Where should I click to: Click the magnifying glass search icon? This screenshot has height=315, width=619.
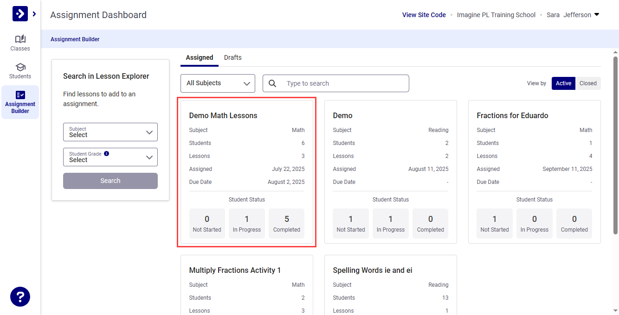click(272, 83)
